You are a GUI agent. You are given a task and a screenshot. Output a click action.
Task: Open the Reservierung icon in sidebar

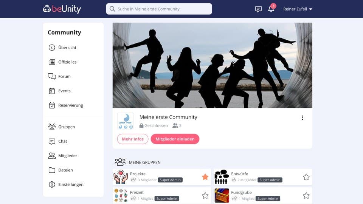(x=52, y=105)
